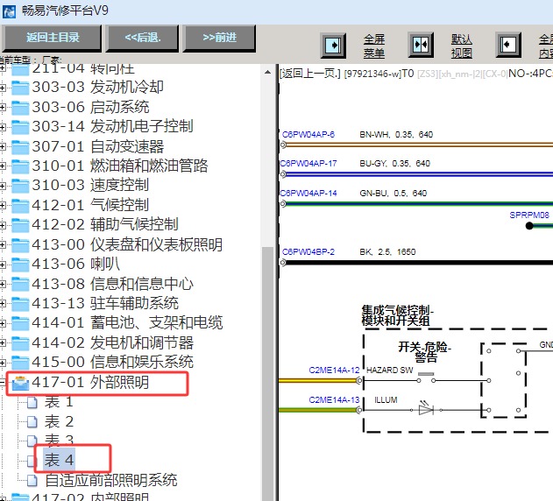Image resolution: width=553 pixels, height=501 pixels.
Task: Click the 414-02 发电机和调节器 folder icon
Action: click(x=20, y=342)
